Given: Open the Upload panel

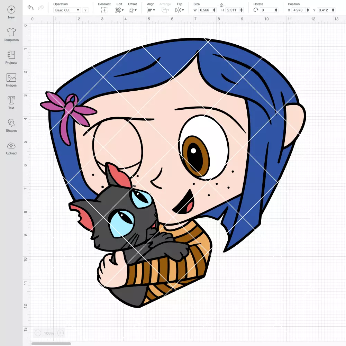Looking at the screenshot, I should (11, 148).
